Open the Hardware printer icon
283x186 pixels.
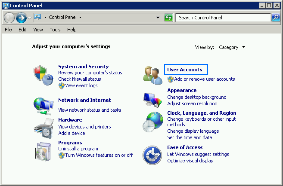44,128
